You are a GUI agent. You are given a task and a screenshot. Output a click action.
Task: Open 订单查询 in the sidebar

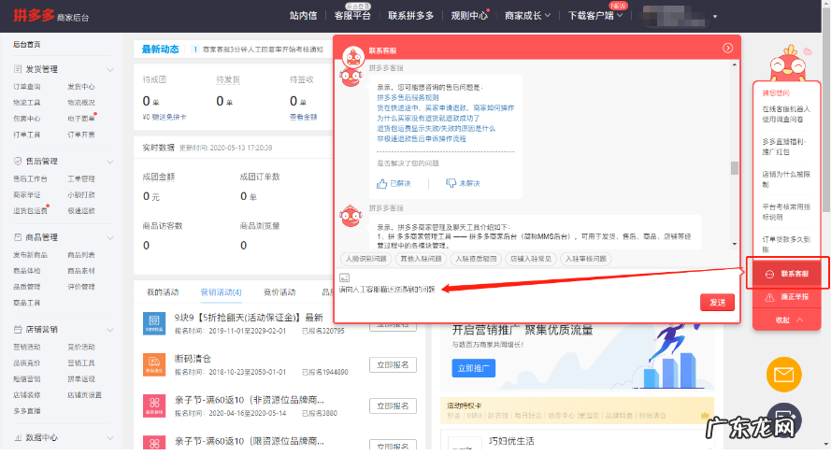click(x=27, y=86)
